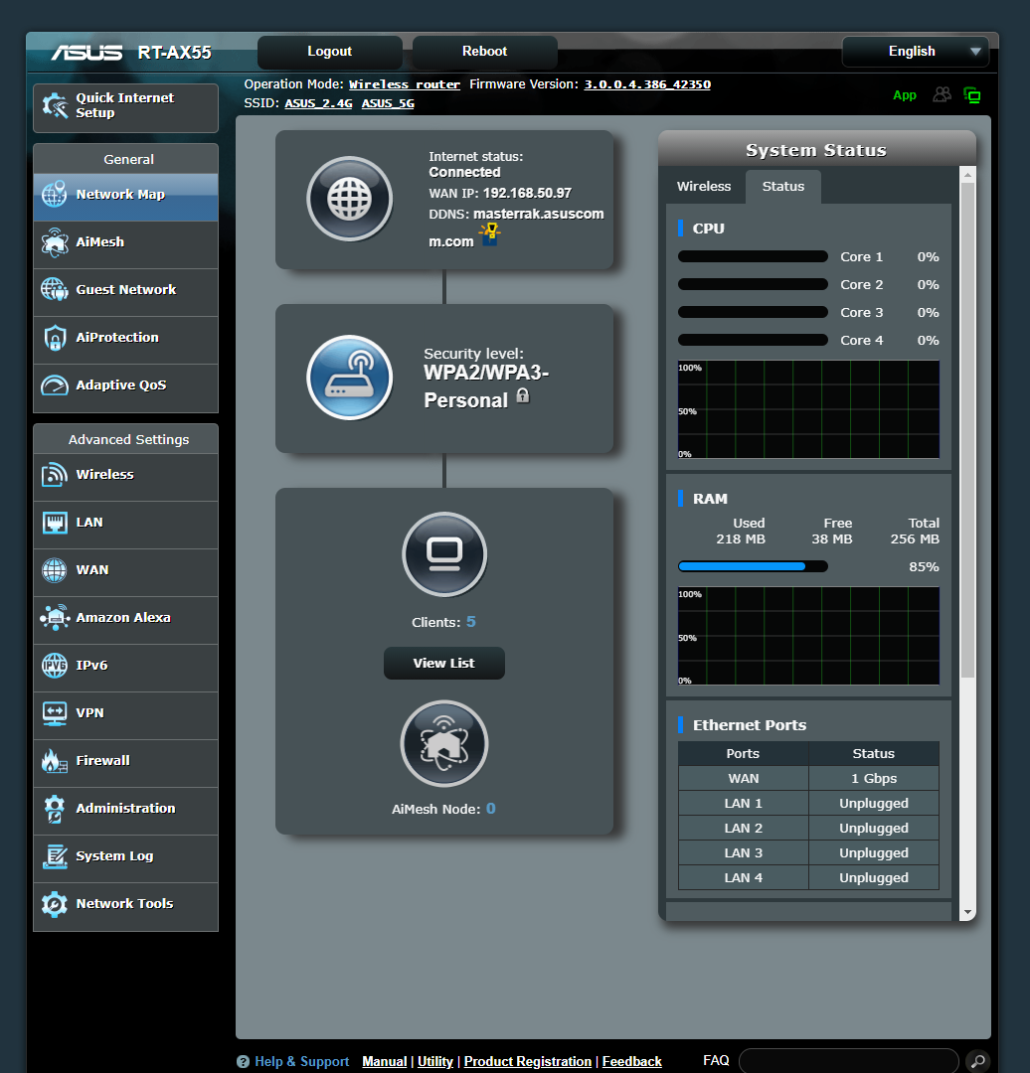This screenshot has width=1030, height=1073.
Task: Click the Logout button
Action: click(x=329, y=52)
